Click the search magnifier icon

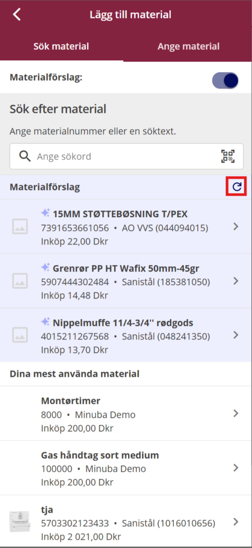tap(25, 156)
